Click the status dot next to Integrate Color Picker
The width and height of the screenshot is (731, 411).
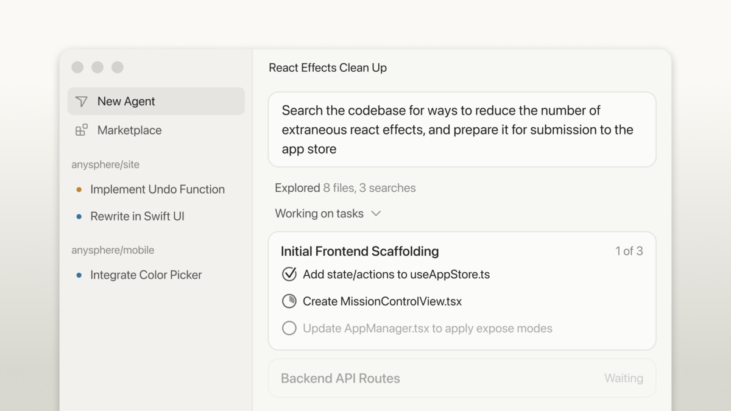78,275
